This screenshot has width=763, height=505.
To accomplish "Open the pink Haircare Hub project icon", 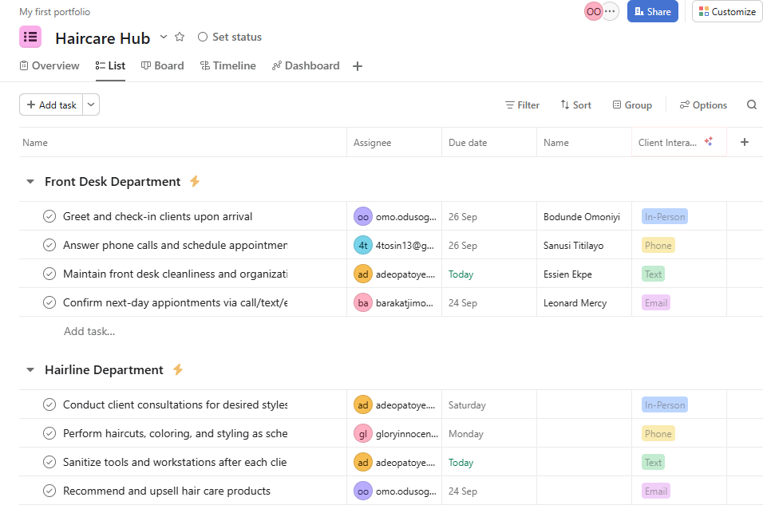I will [x=30, y=37].
